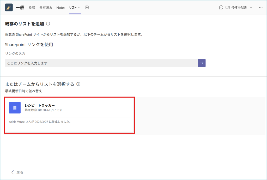Expand the chevron on the リスト tab
The image size is (267, 180).
pyautogui.click(x=80, y=8)
